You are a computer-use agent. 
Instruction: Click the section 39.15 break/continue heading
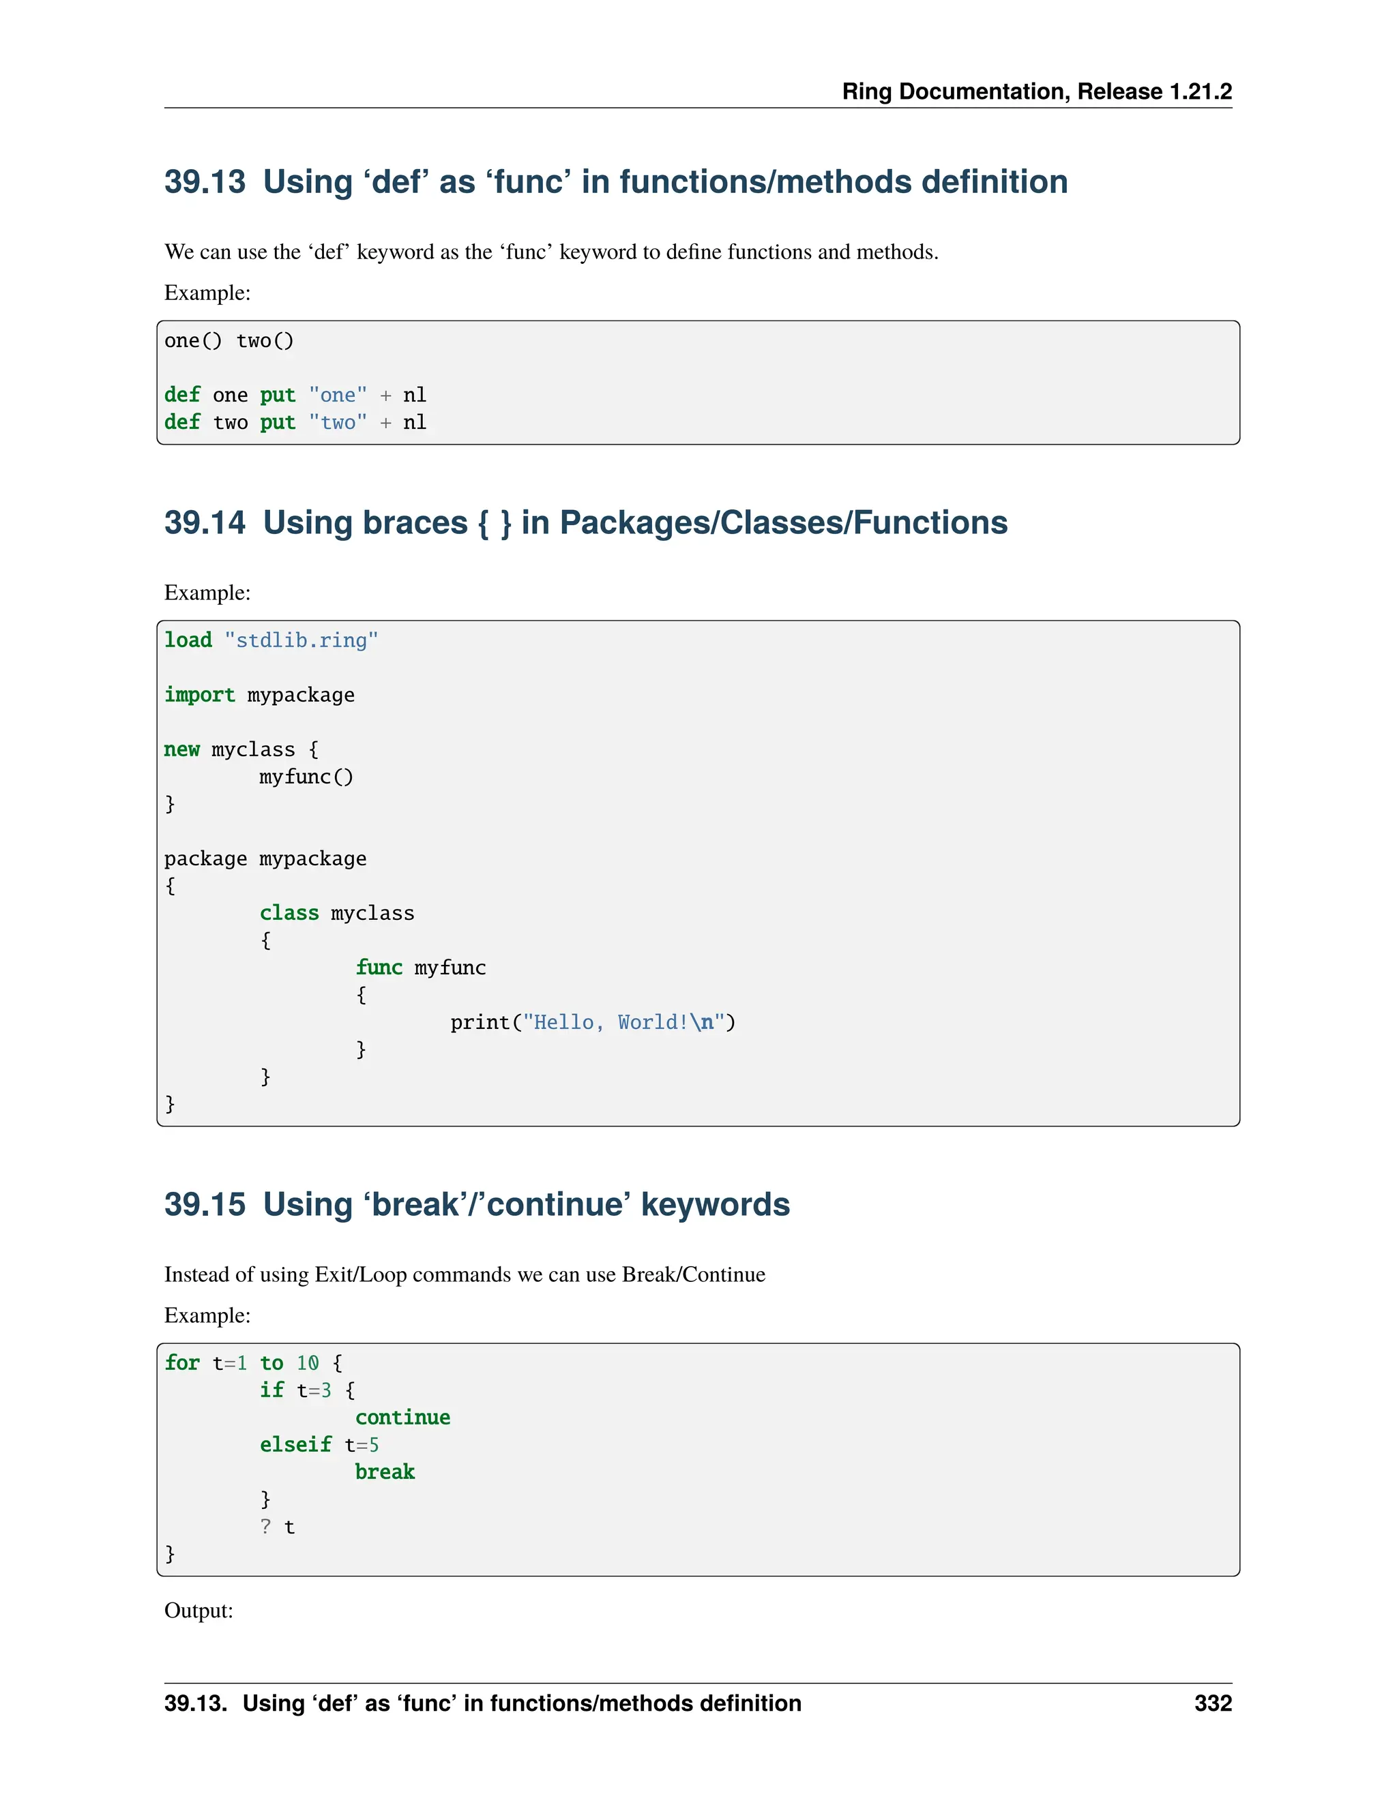(477, 1205)
